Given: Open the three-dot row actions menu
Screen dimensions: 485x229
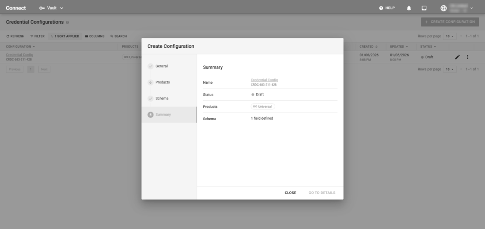Looking at the screenshot, I should click(x=467, y=57).
